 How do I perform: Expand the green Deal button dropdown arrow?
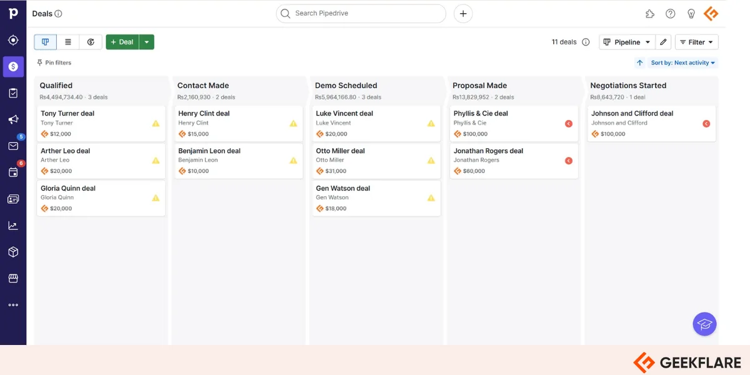(146, 42)
